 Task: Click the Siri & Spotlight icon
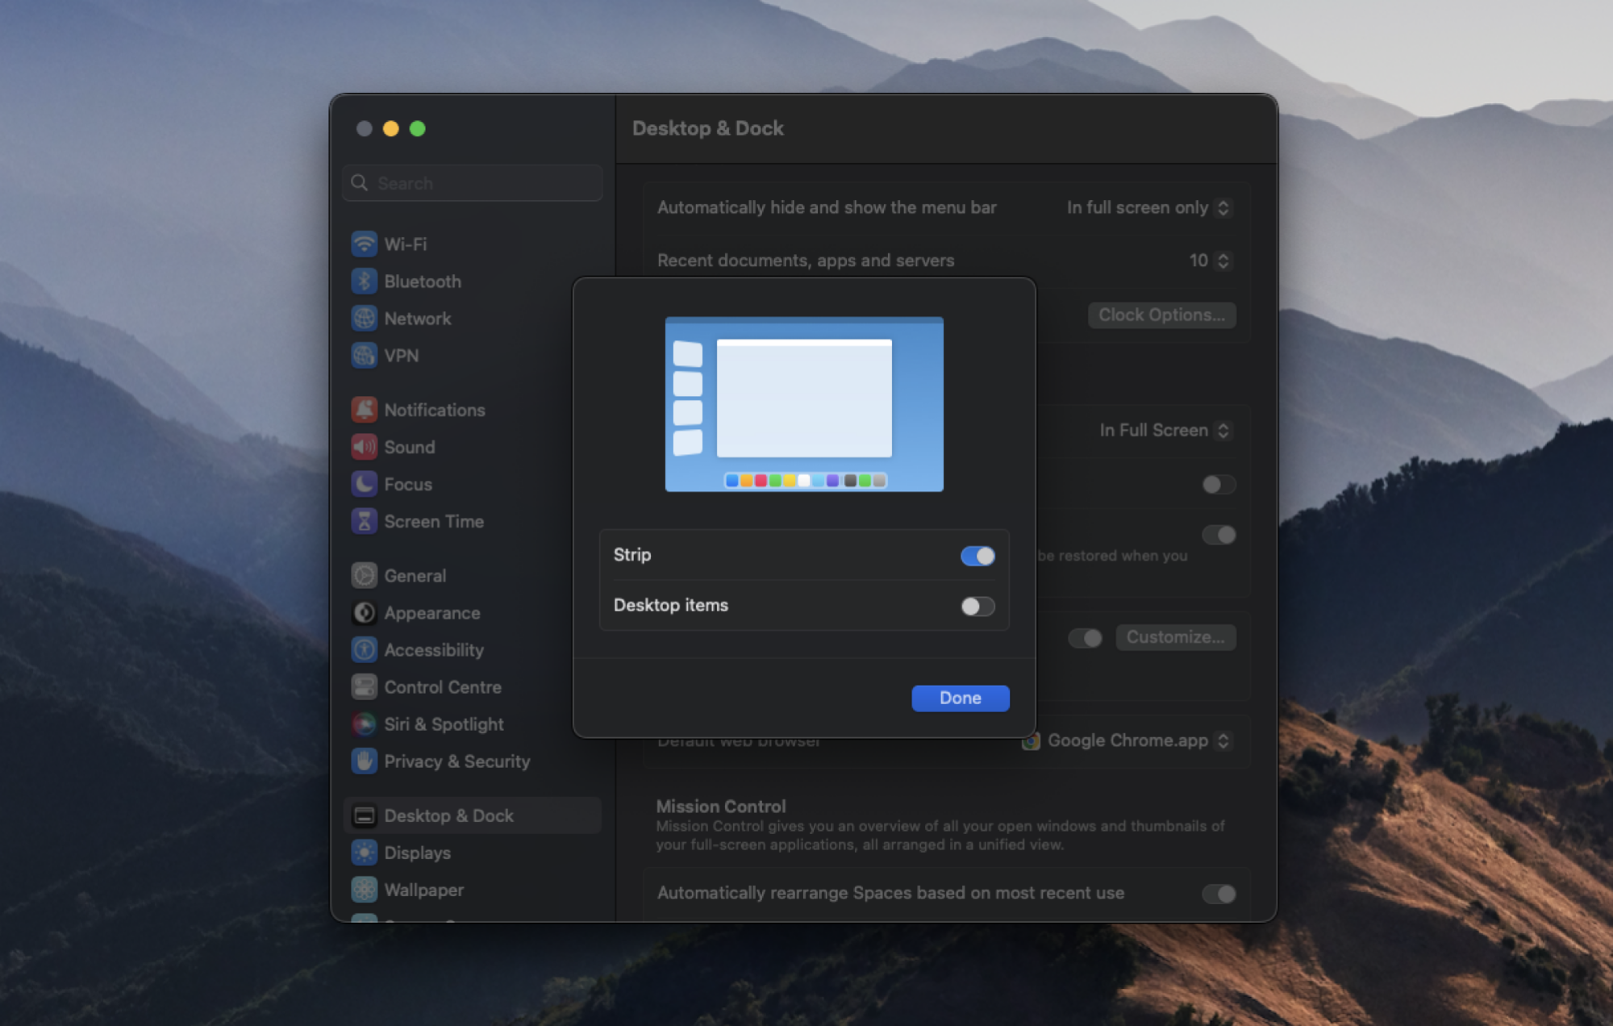point(364,724)
